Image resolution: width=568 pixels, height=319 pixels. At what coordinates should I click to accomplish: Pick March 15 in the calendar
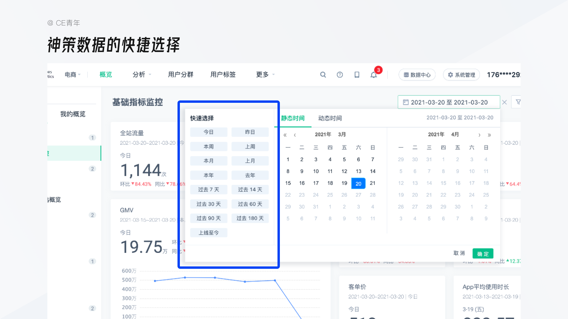point(288,183)
